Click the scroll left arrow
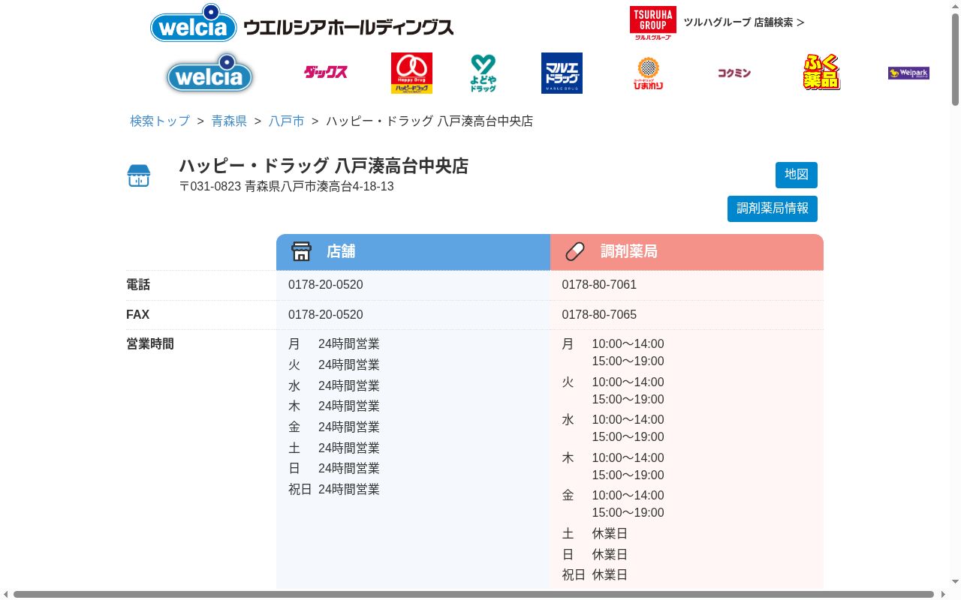This screenshot has height=600, width=961. [5, 595]
